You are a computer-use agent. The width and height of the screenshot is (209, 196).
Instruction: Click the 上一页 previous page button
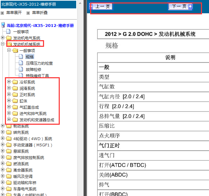101,6
